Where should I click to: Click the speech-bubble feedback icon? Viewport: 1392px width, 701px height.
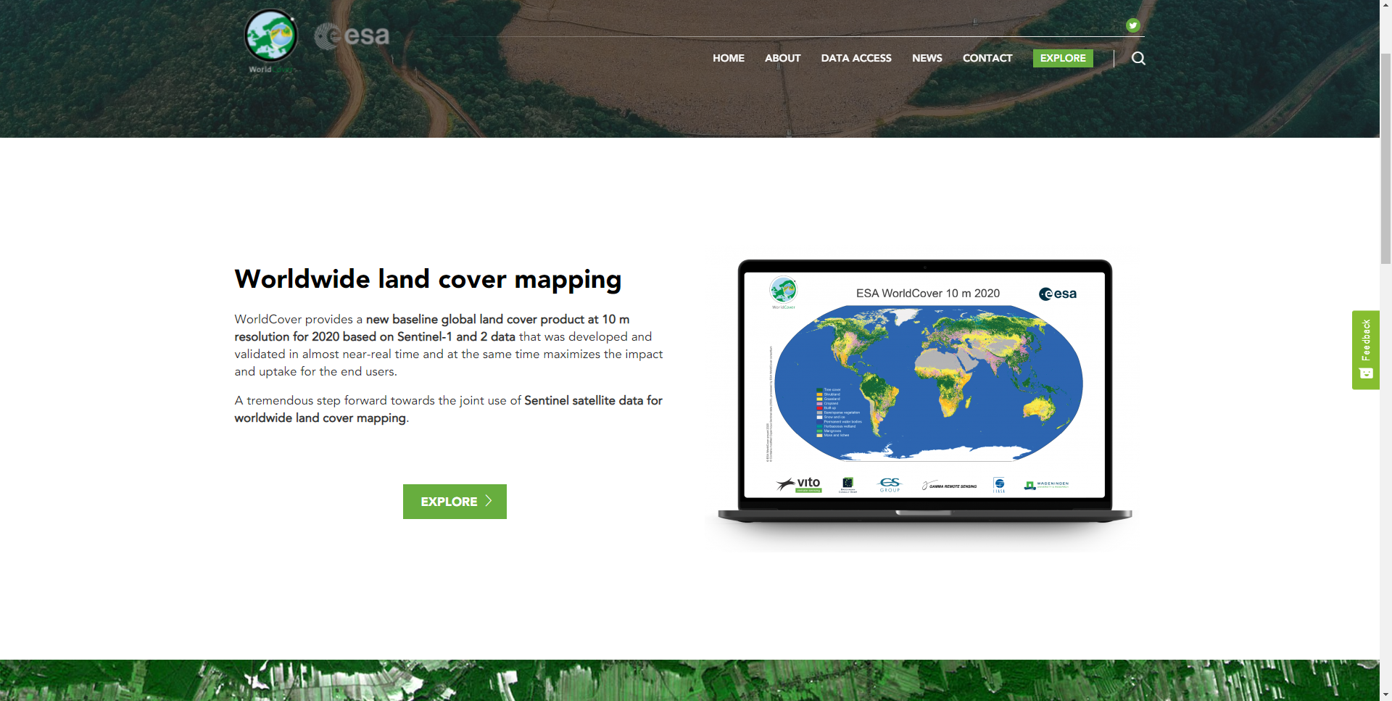click(1366, 373)
